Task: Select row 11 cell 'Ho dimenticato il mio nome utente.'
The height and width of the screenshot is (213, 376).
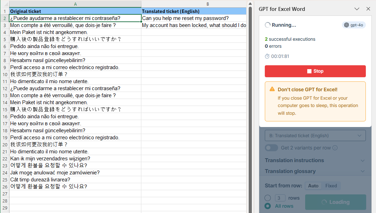Action: (x=75, y=81)
